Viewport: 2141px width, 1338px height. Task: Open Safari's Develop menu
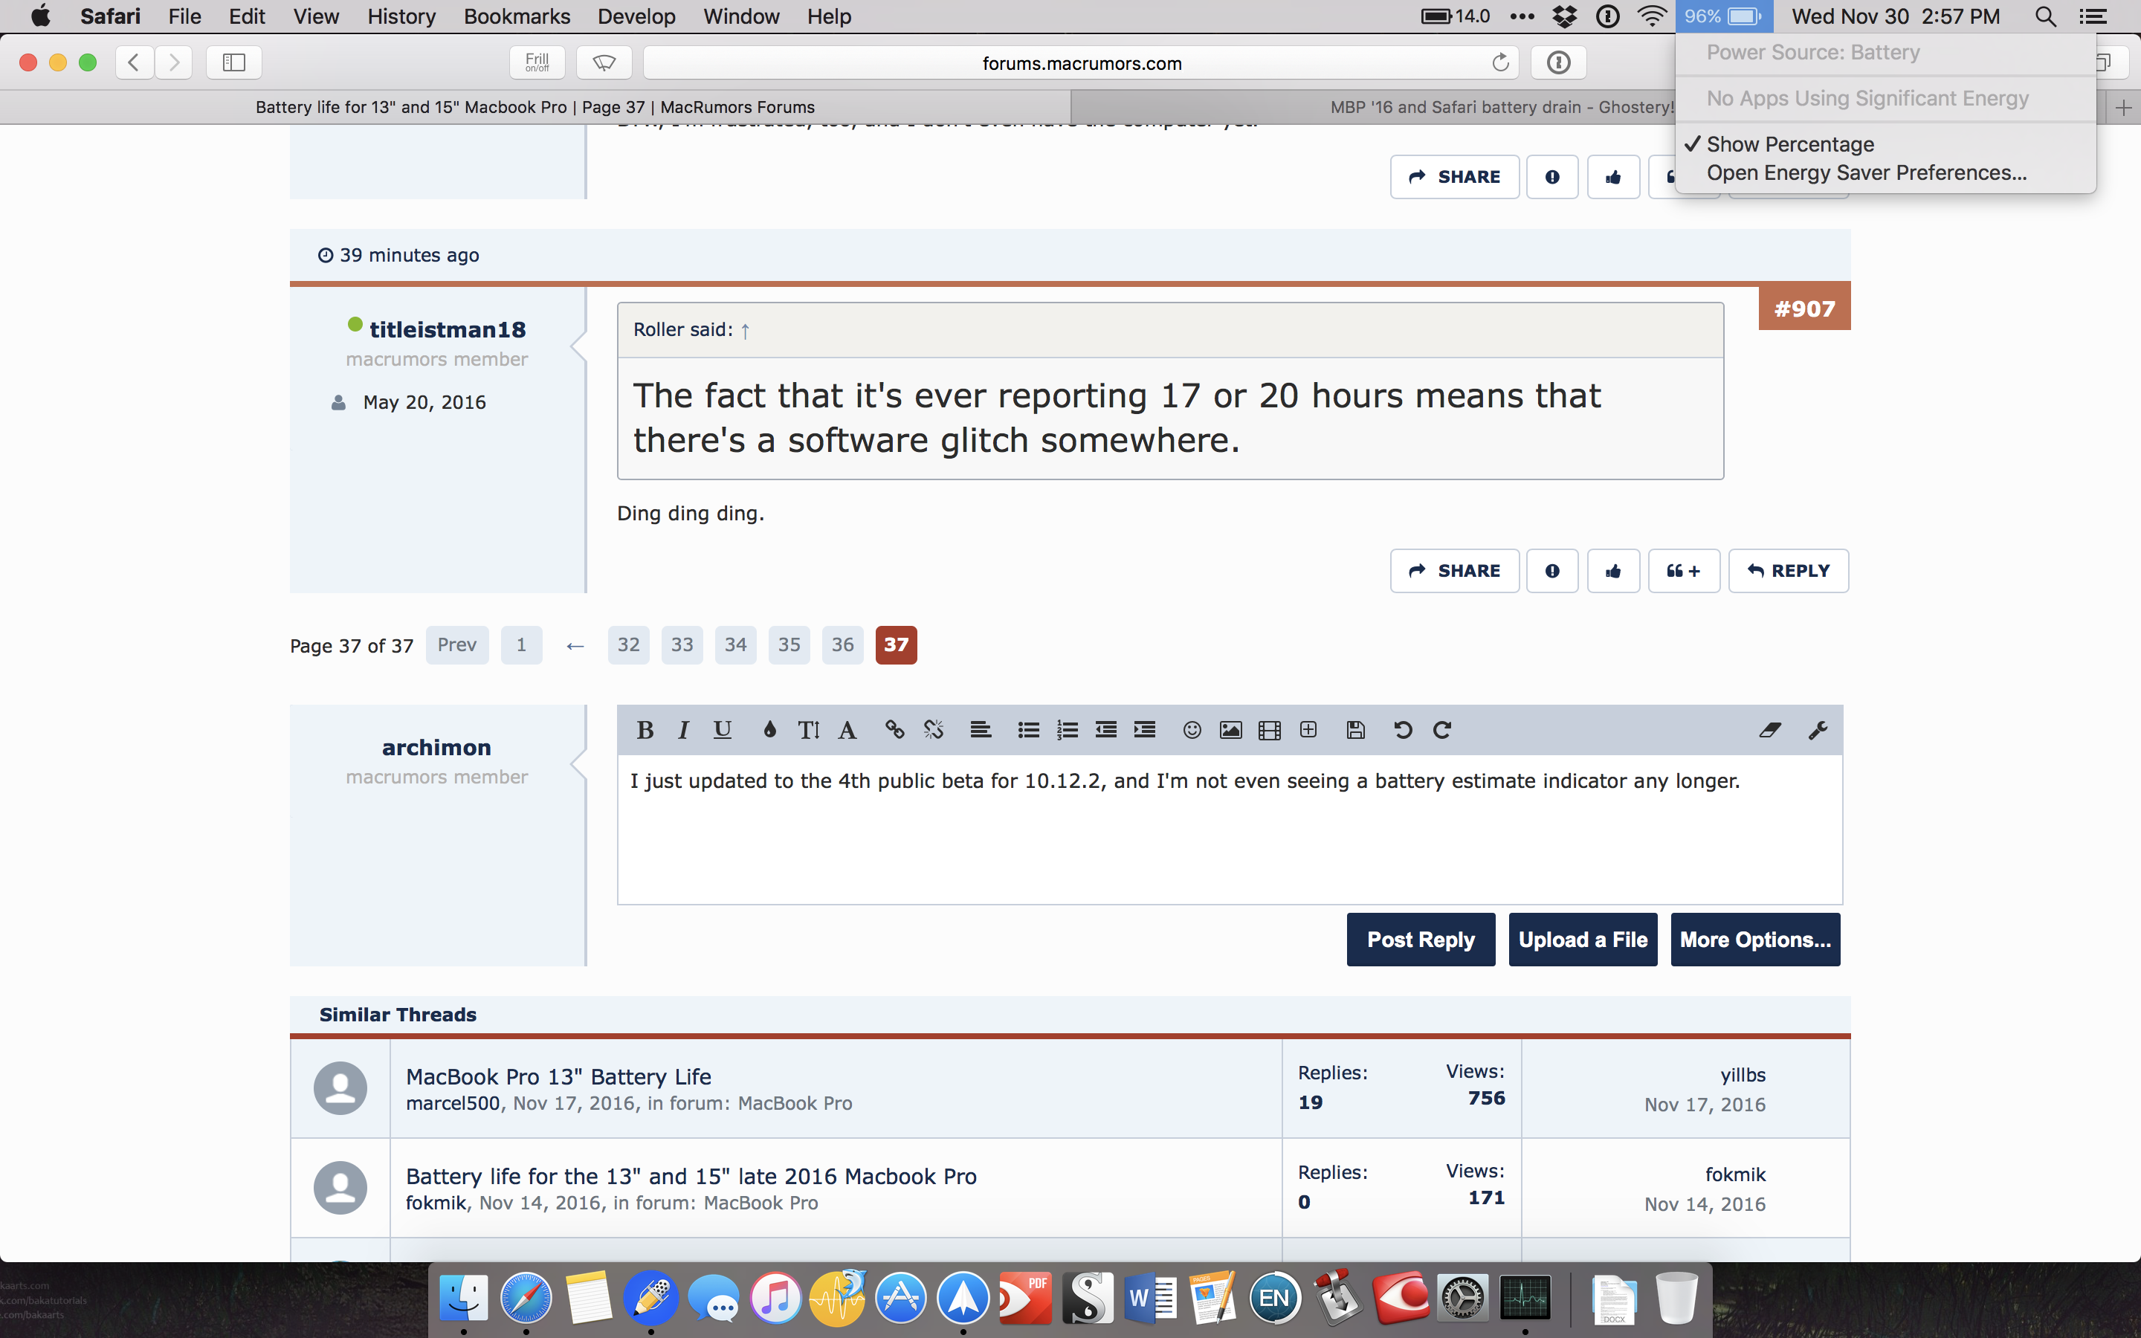[x=636, y=16]
